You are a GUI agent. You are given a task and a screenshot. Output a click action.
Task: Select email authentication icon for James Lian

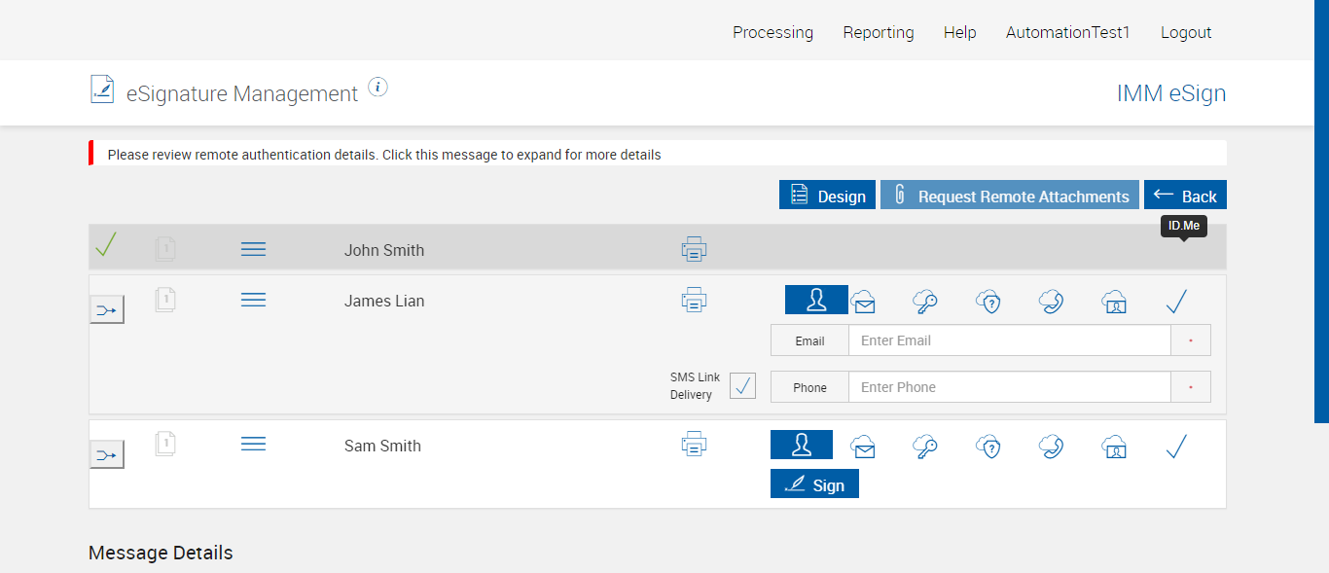click(x=863, y=304)
